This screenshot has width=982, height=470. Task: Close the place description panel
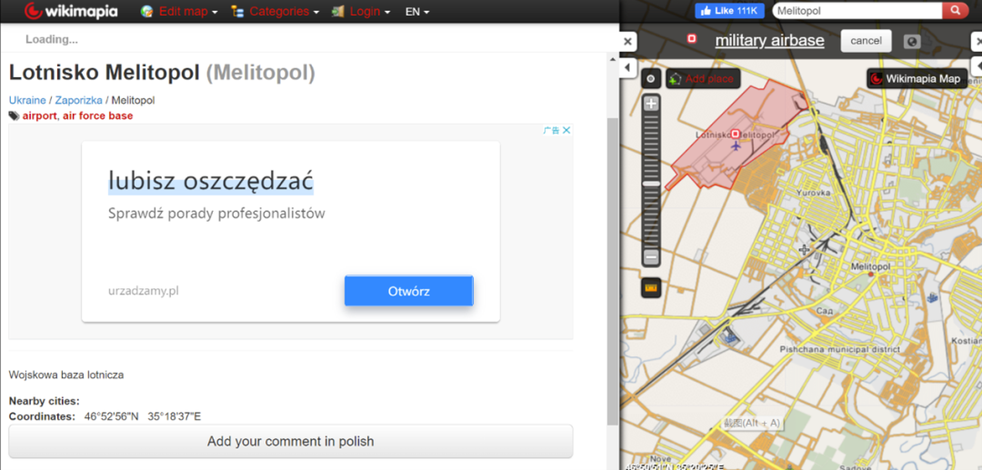629,42
